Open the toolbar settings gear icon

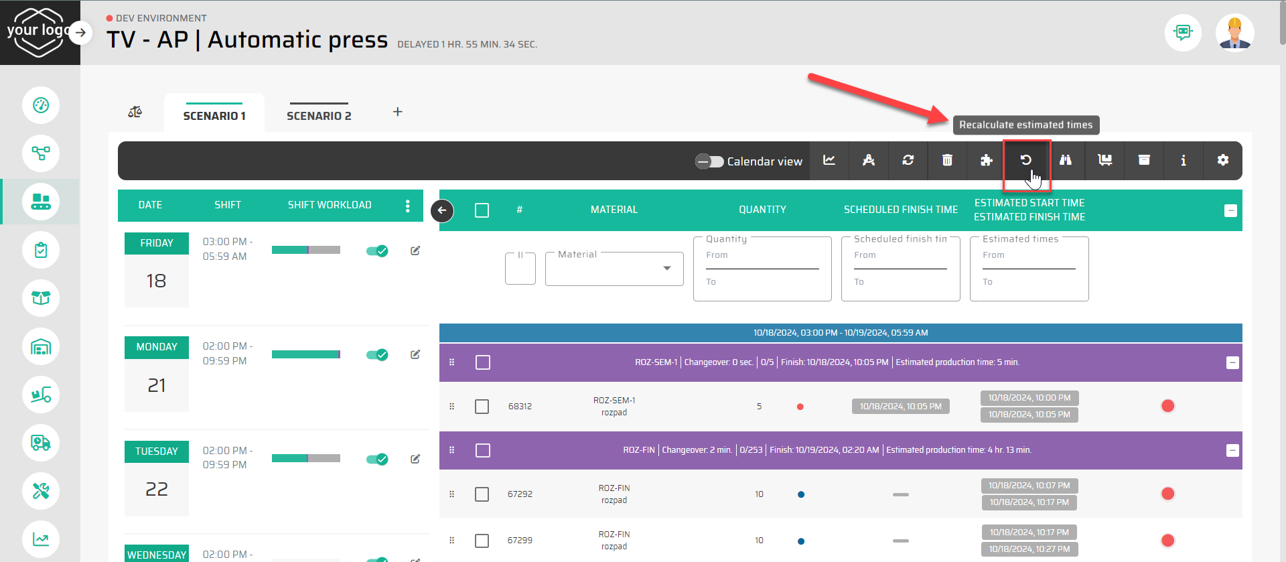coord(1222,160)
